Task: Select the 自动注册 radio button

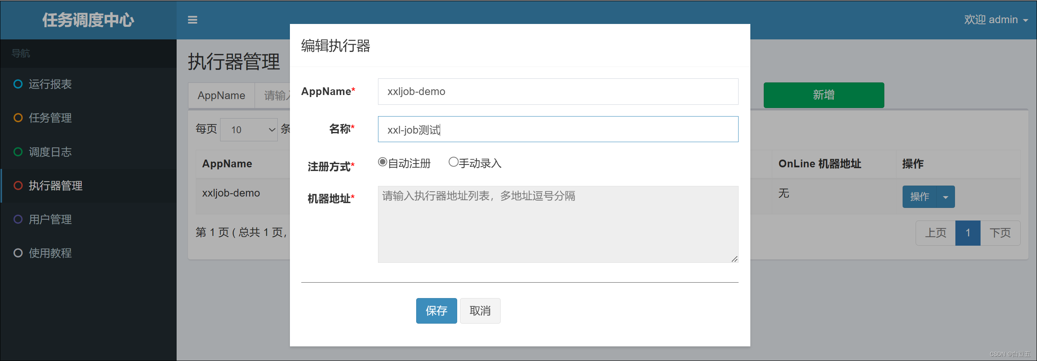Action: [x=382, y=162]
